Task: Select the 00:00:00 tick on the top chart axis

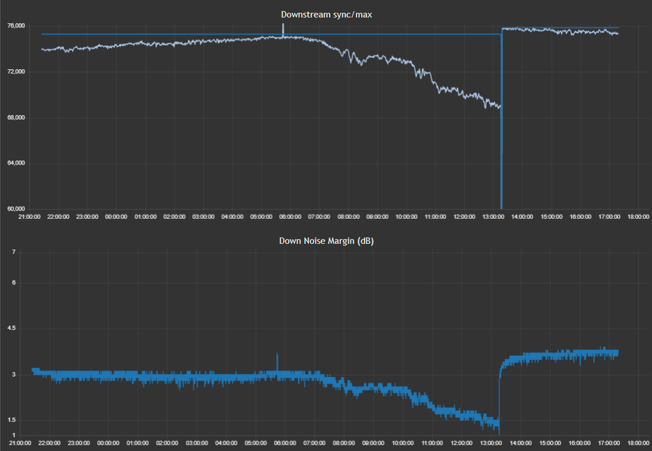Action: click(x=116, y=217)
